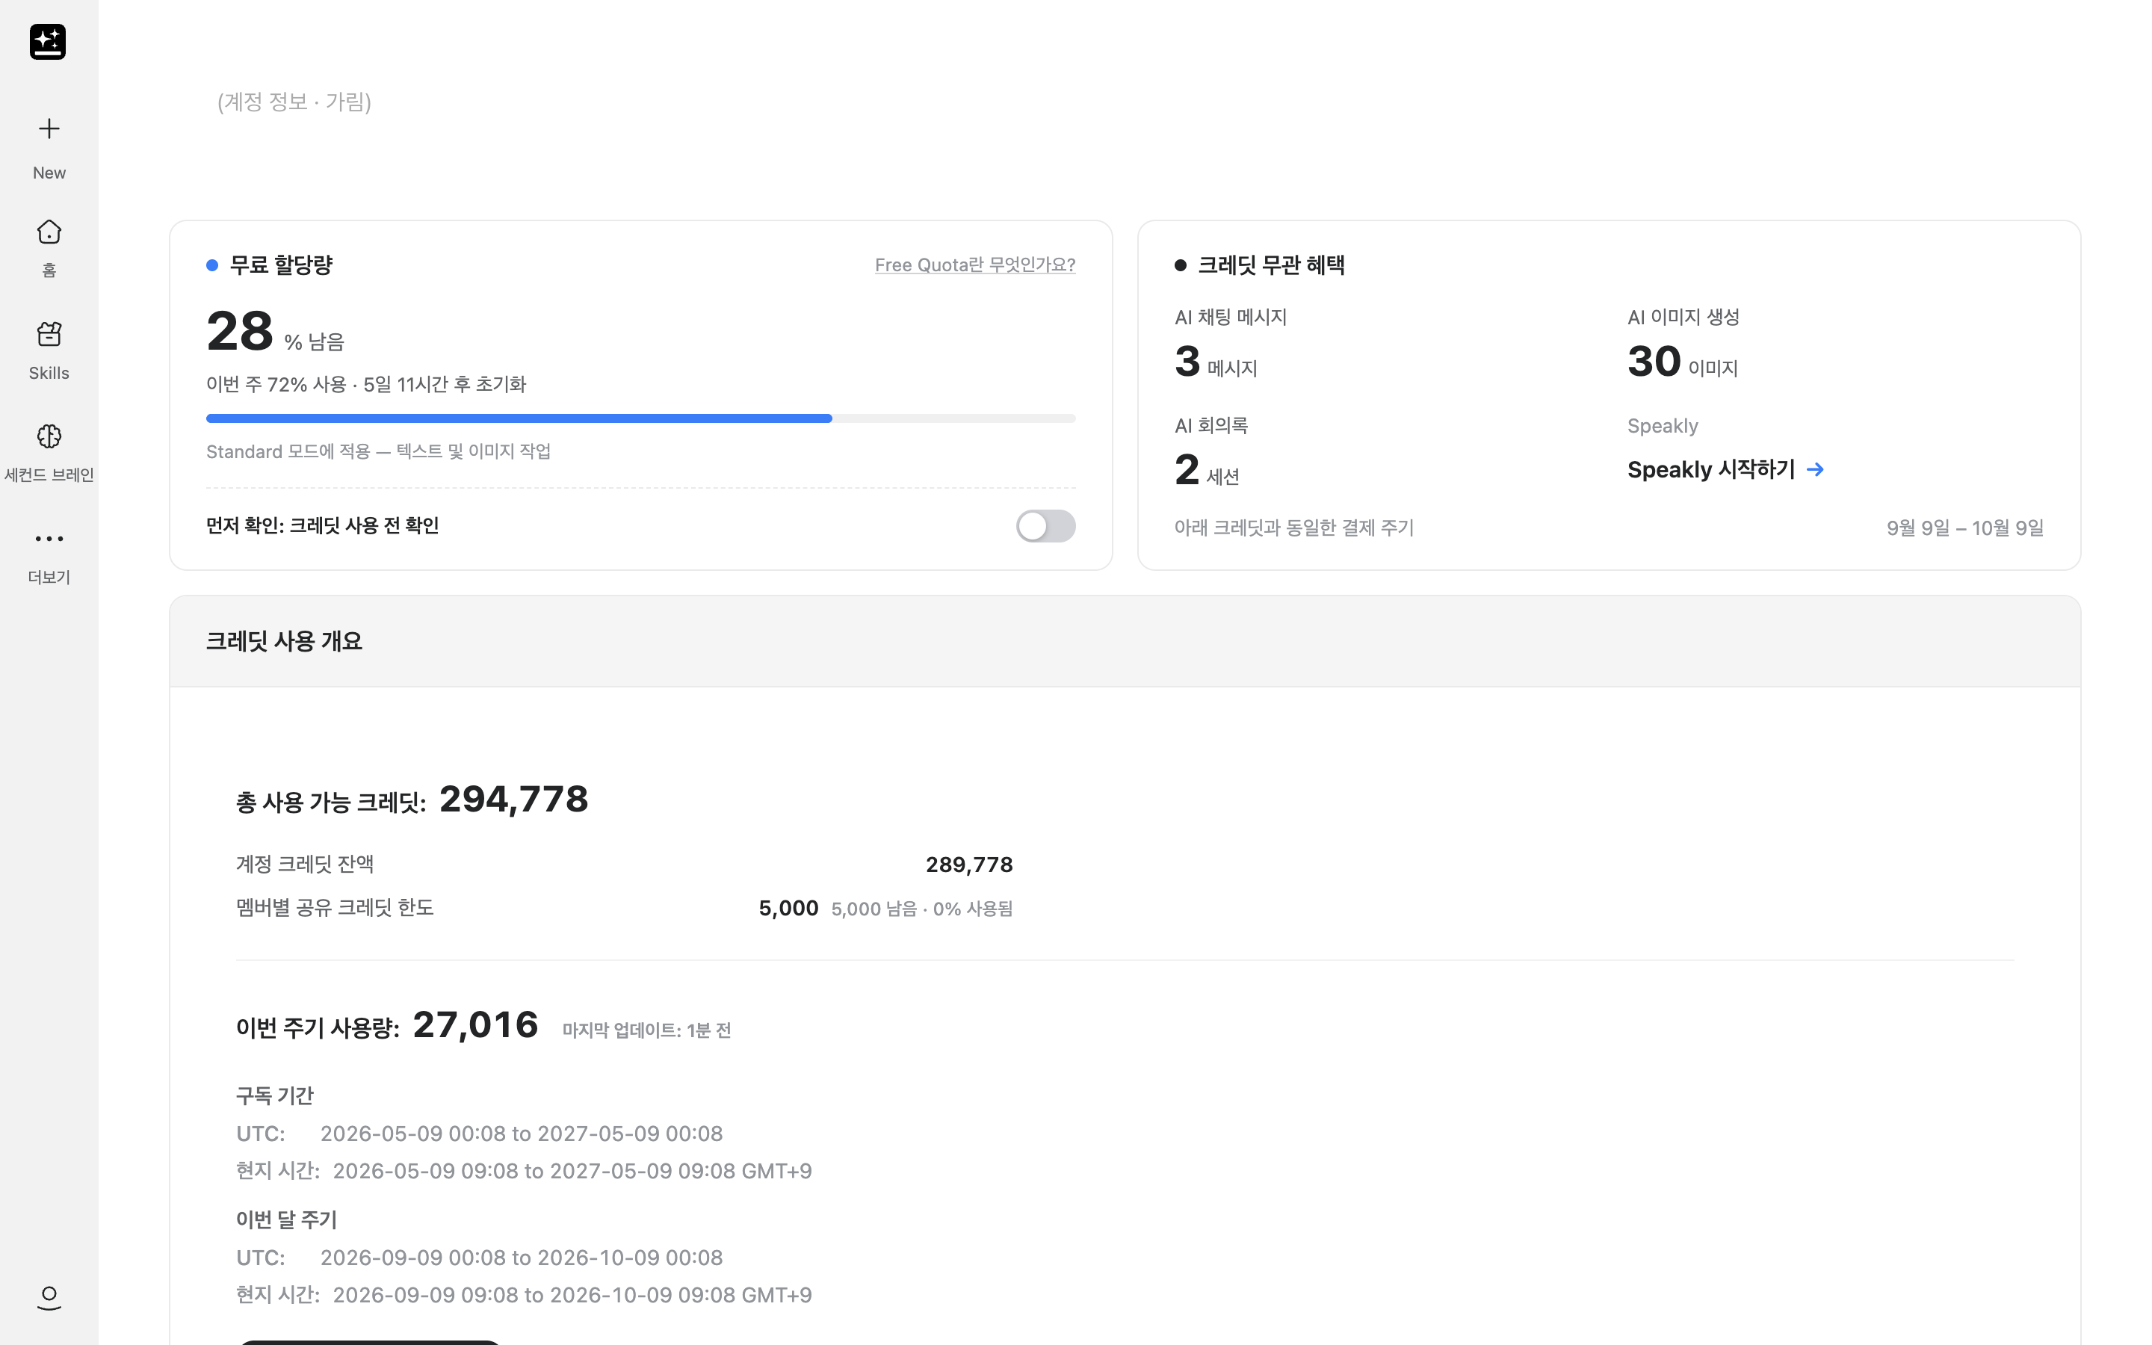Open the Free Quota란 무엇인가요? link
Viewport: 2152px width, 1345px height.
974,265
